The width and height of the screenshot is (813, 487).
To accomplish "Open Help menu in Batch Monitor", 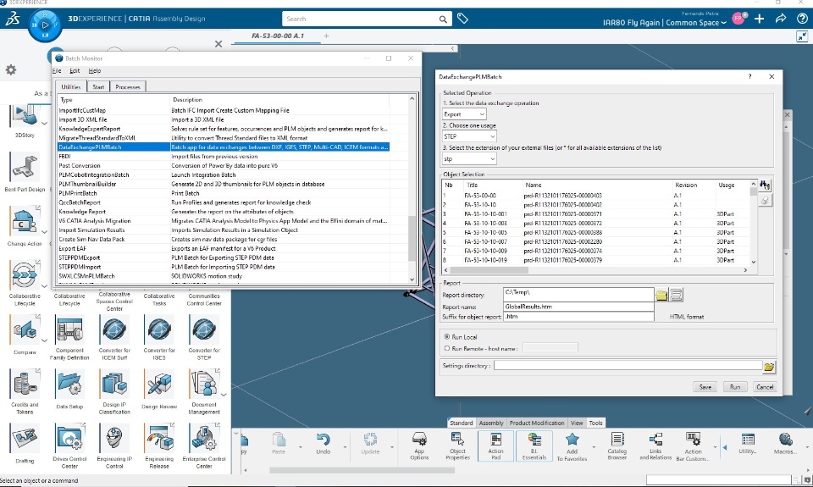I will 94,70.
